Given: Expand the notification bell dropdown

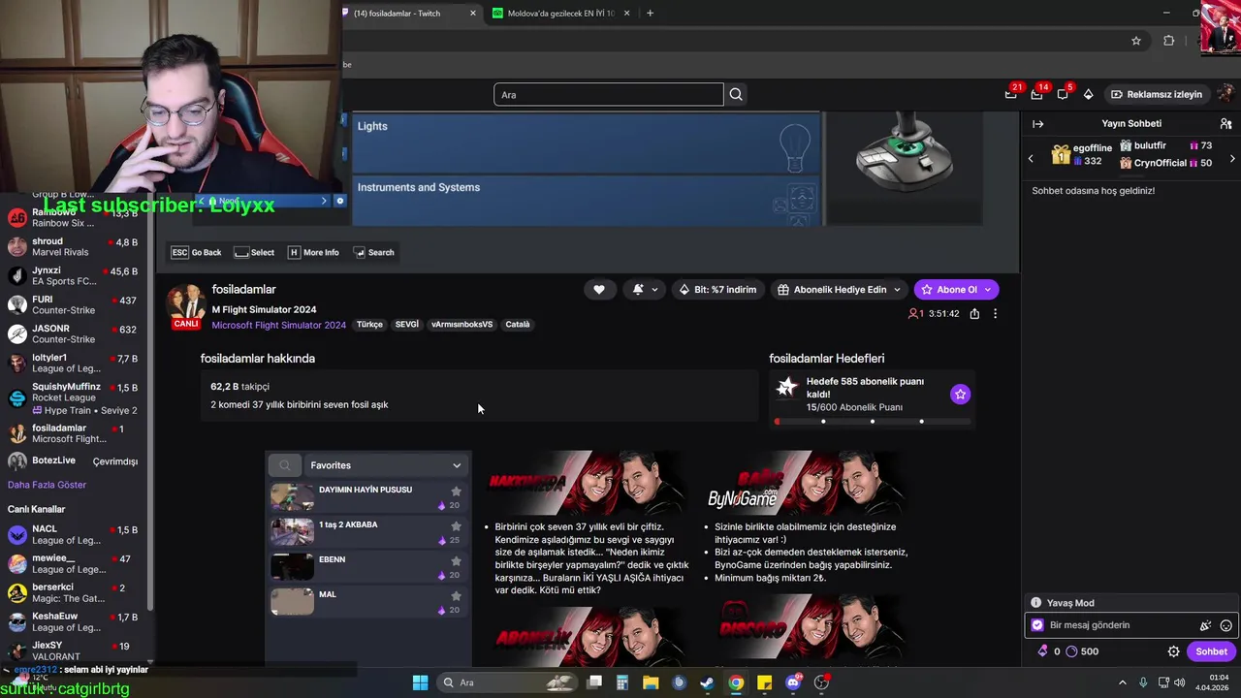Looking at the screenshot, I should pyautogui.click(x=654, y=289).
